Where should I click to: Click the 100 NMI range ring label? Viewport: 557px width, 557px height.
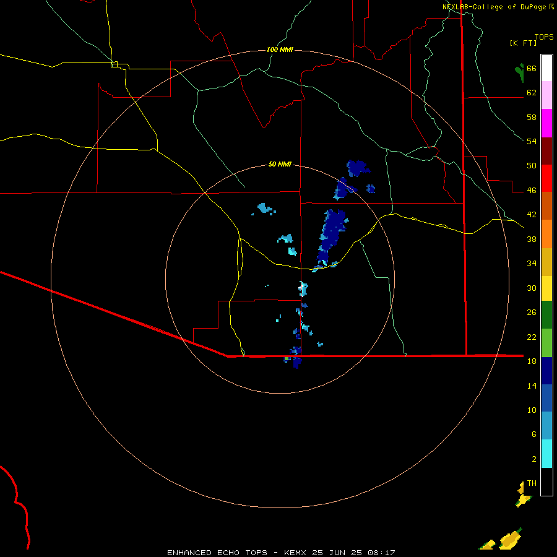pyautogui.click(x=280, y=50)
